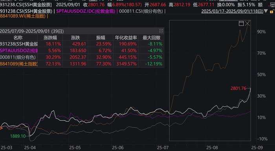Click the 年化收益率 column header
The image size is (275, 151).
pos(126,38)
